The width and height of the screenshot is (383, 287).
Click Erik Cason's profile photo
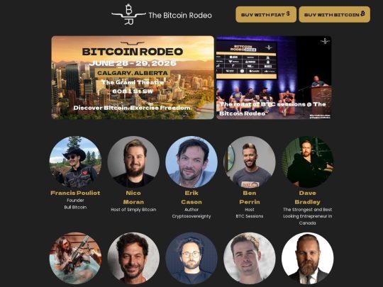point(191,162)
